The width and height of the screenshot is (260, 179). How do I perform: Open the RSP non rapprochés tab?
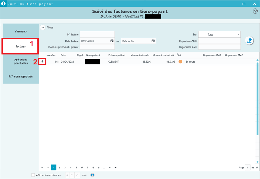21,77
